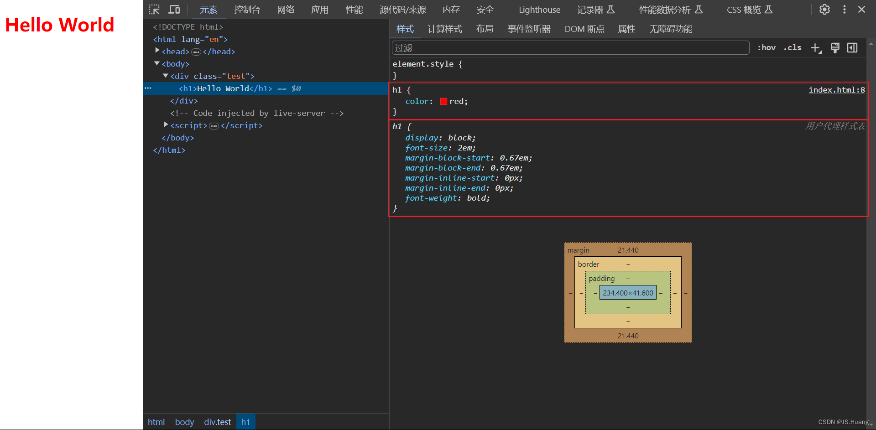Click the element.style rule header

[x=428, y=64]
